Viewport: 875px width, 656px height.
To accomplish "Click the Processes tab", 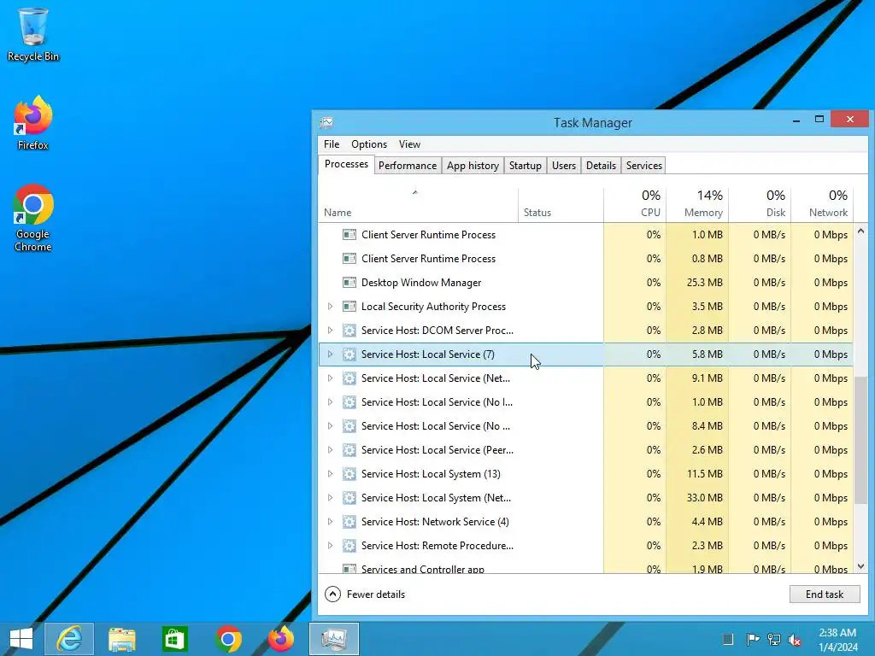I will pos(346,165).
